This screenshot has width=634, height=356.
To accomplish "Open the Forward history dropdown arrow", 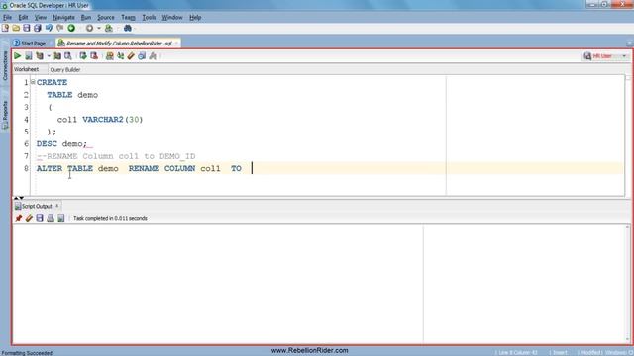I will pos(99,29).
